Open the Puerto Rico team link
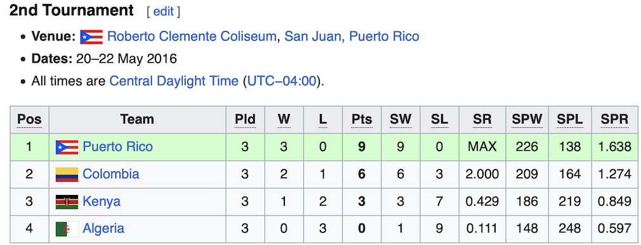 pos(118,147)
